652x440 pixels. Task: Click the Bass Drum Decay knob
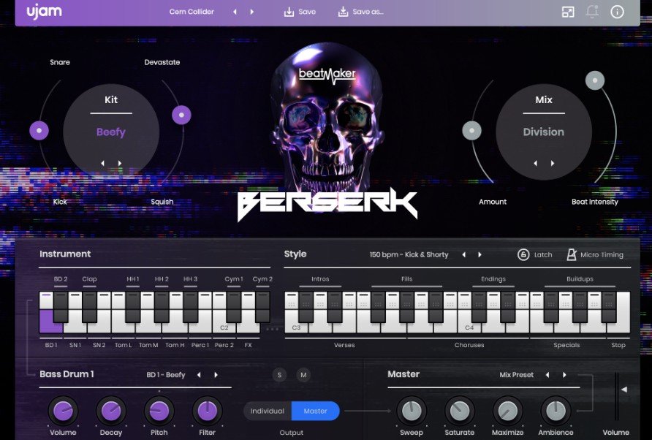pyautogui.click(x=111, y=411)
